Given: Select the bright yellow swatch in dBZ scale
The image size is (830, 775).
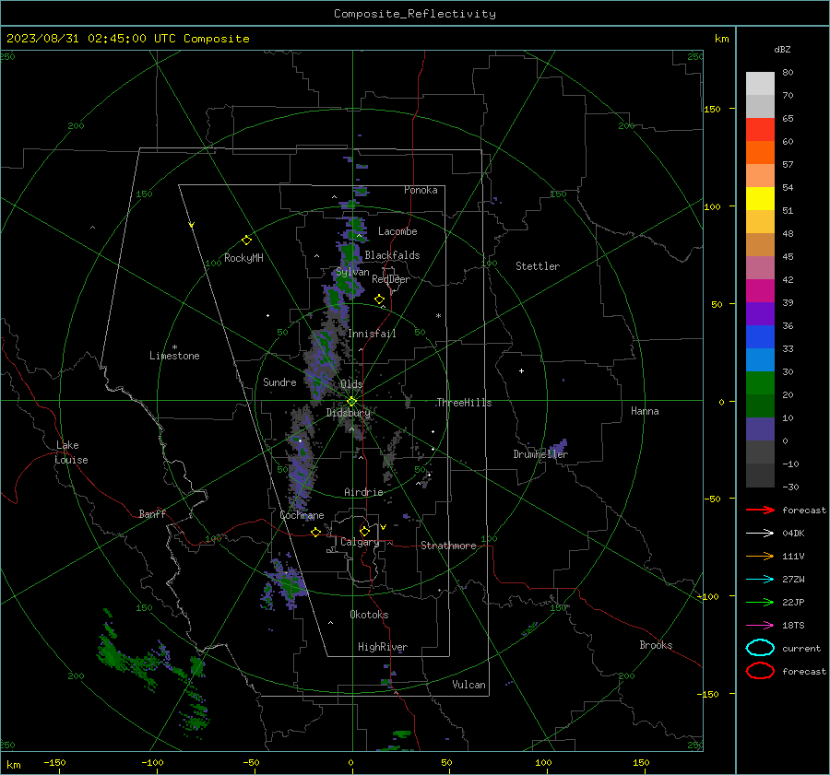Looking at the screenshot, I should (x=760, y=198).
